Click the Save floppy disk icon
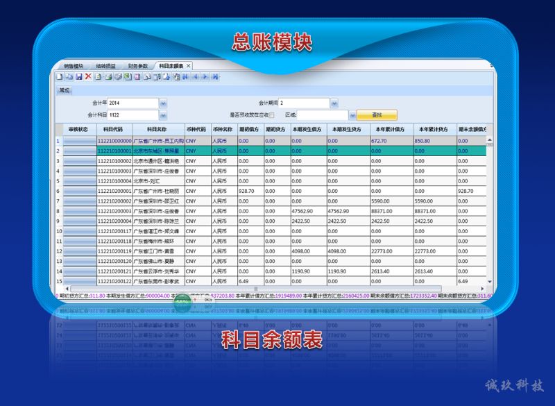Screen dimensions: 555x406 [79, 77]
